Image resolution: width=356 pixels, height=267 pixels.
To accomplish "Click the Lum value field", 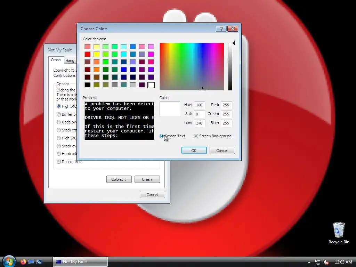I will click(200, 123).
